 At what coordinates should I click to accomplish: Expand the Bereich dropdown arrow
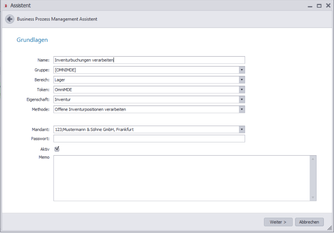[242, 80]
